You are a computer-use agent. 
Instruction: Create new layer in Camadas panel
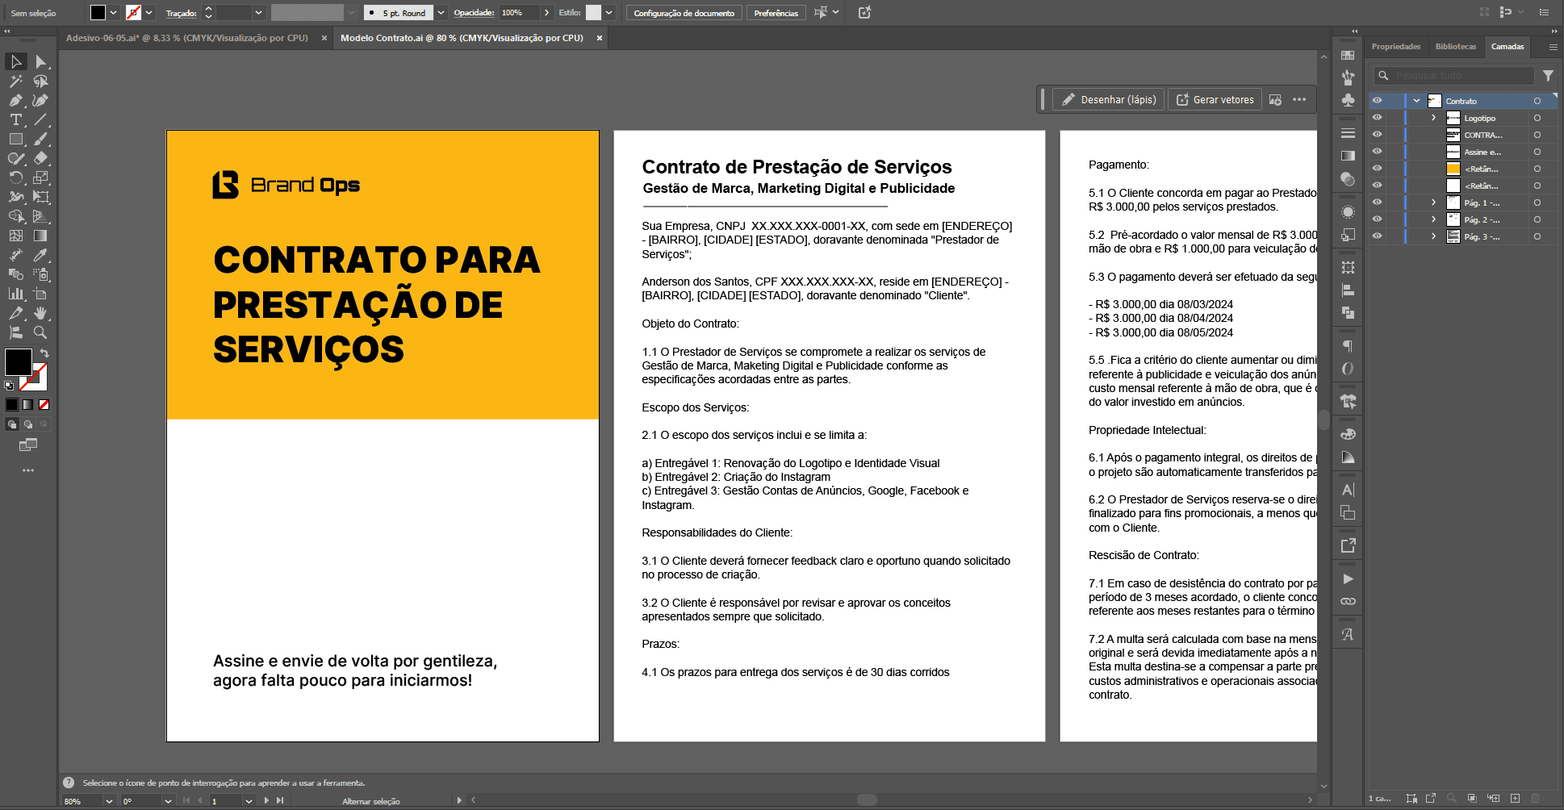pyautogui.click(x=1515, y=799)
